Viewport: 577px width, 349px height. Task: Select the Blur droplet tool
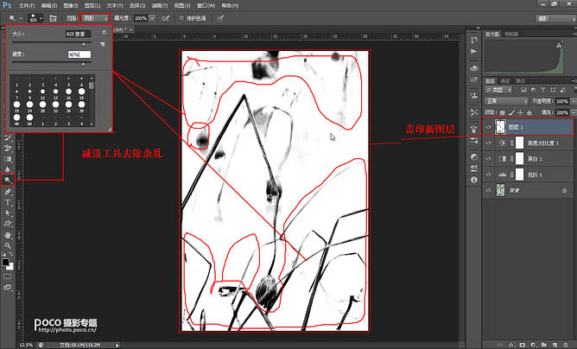pos(8,169)
